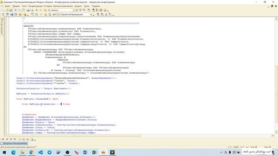
Task: Click the Save diskette icon
Action: click(11, 10)
